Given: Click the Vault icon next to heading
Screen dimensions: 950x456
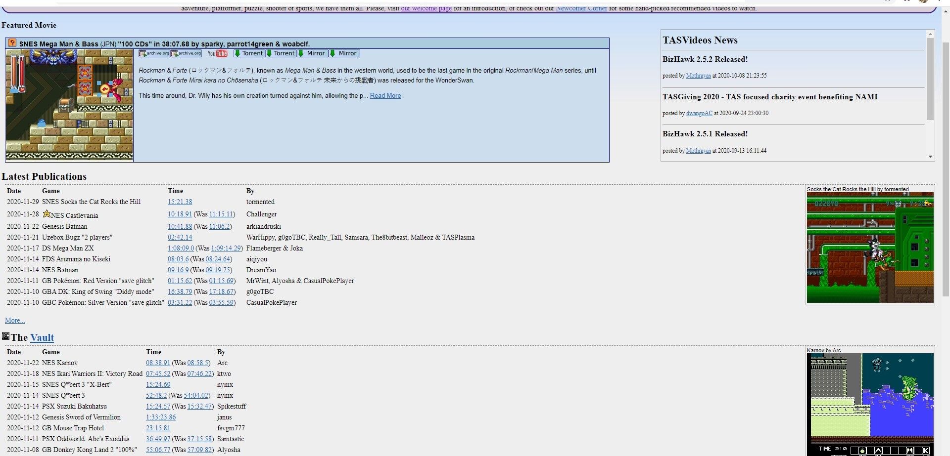Looking at the screenshot, I should (x=5, y=336).
